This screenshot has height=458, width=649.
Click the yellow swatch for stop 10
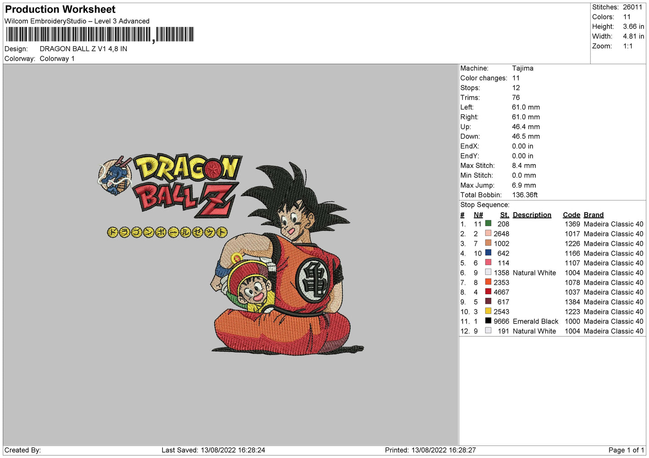click(x=488, y=311)
